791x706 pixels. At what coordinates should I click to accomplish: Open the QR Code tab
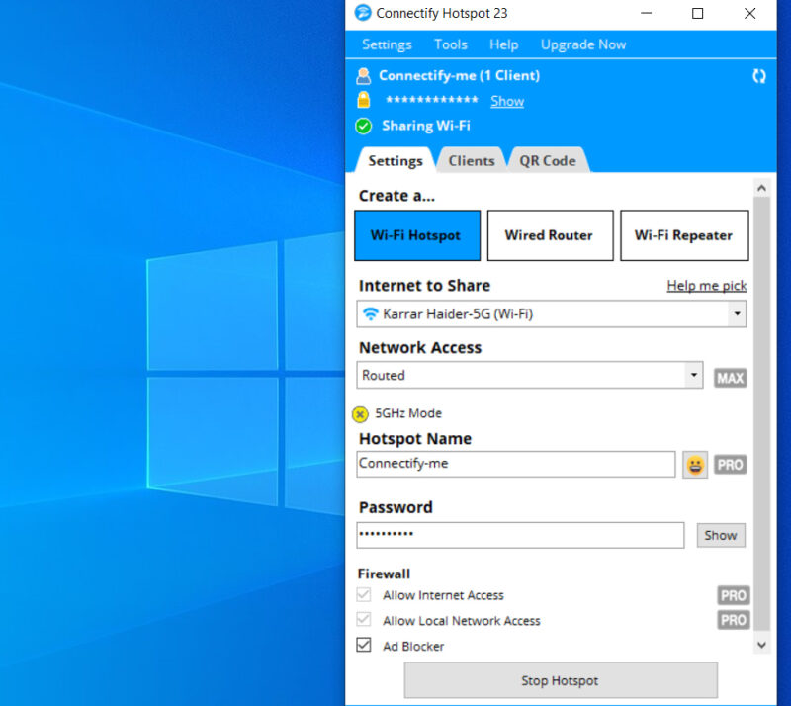point(547,160)
